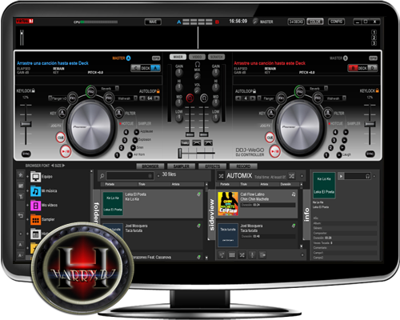The width and height of the screenshot is (400, 320).
Task: Switch to the VIDEO tab
Action: (197, 57)
